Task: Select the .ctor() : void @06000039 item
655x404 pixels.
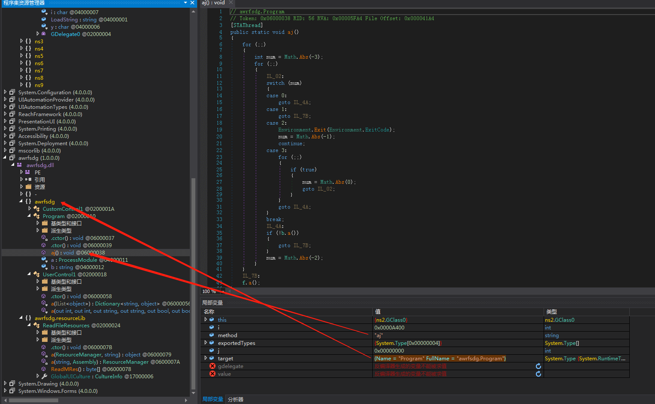Action: pyautogui.click(x=81, y=245)
